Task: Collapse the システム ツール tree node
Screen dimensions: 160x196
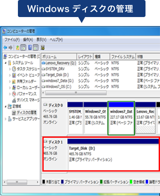Action: click(6, 63)
